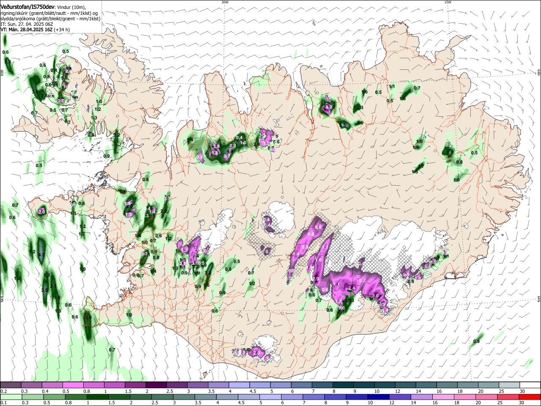Pick the palest green first swatch of rain scale

pyautogui.click(x=11, y=397)
